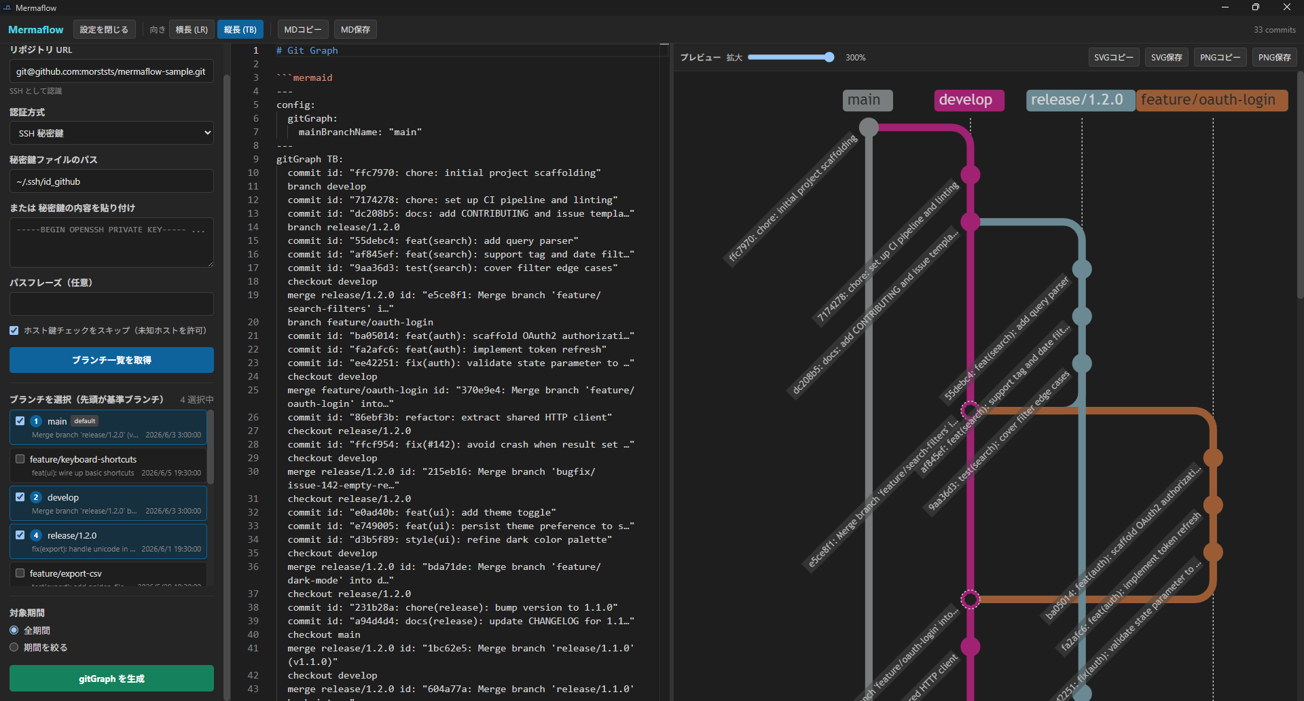
Task: Uncheck the release/1.2.0 branch checkbox
Action: (20, 535)
